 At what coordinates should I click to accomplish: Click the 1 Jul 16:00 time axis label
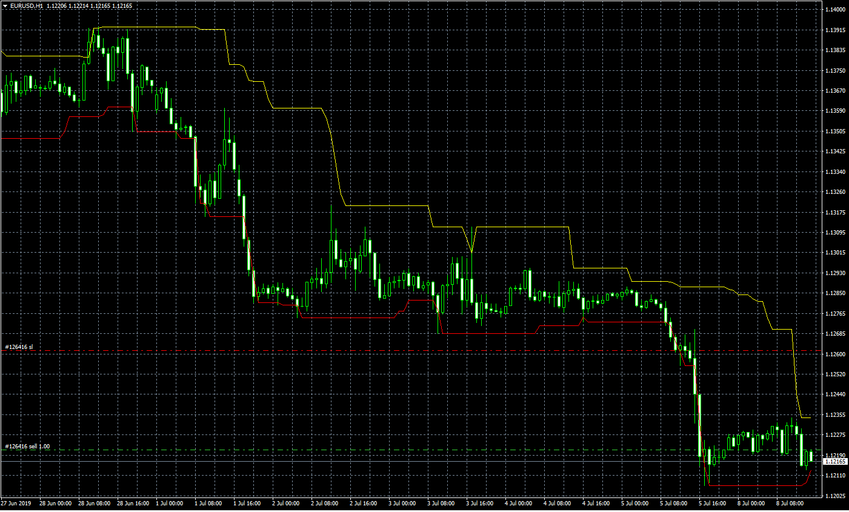[247, 504]
